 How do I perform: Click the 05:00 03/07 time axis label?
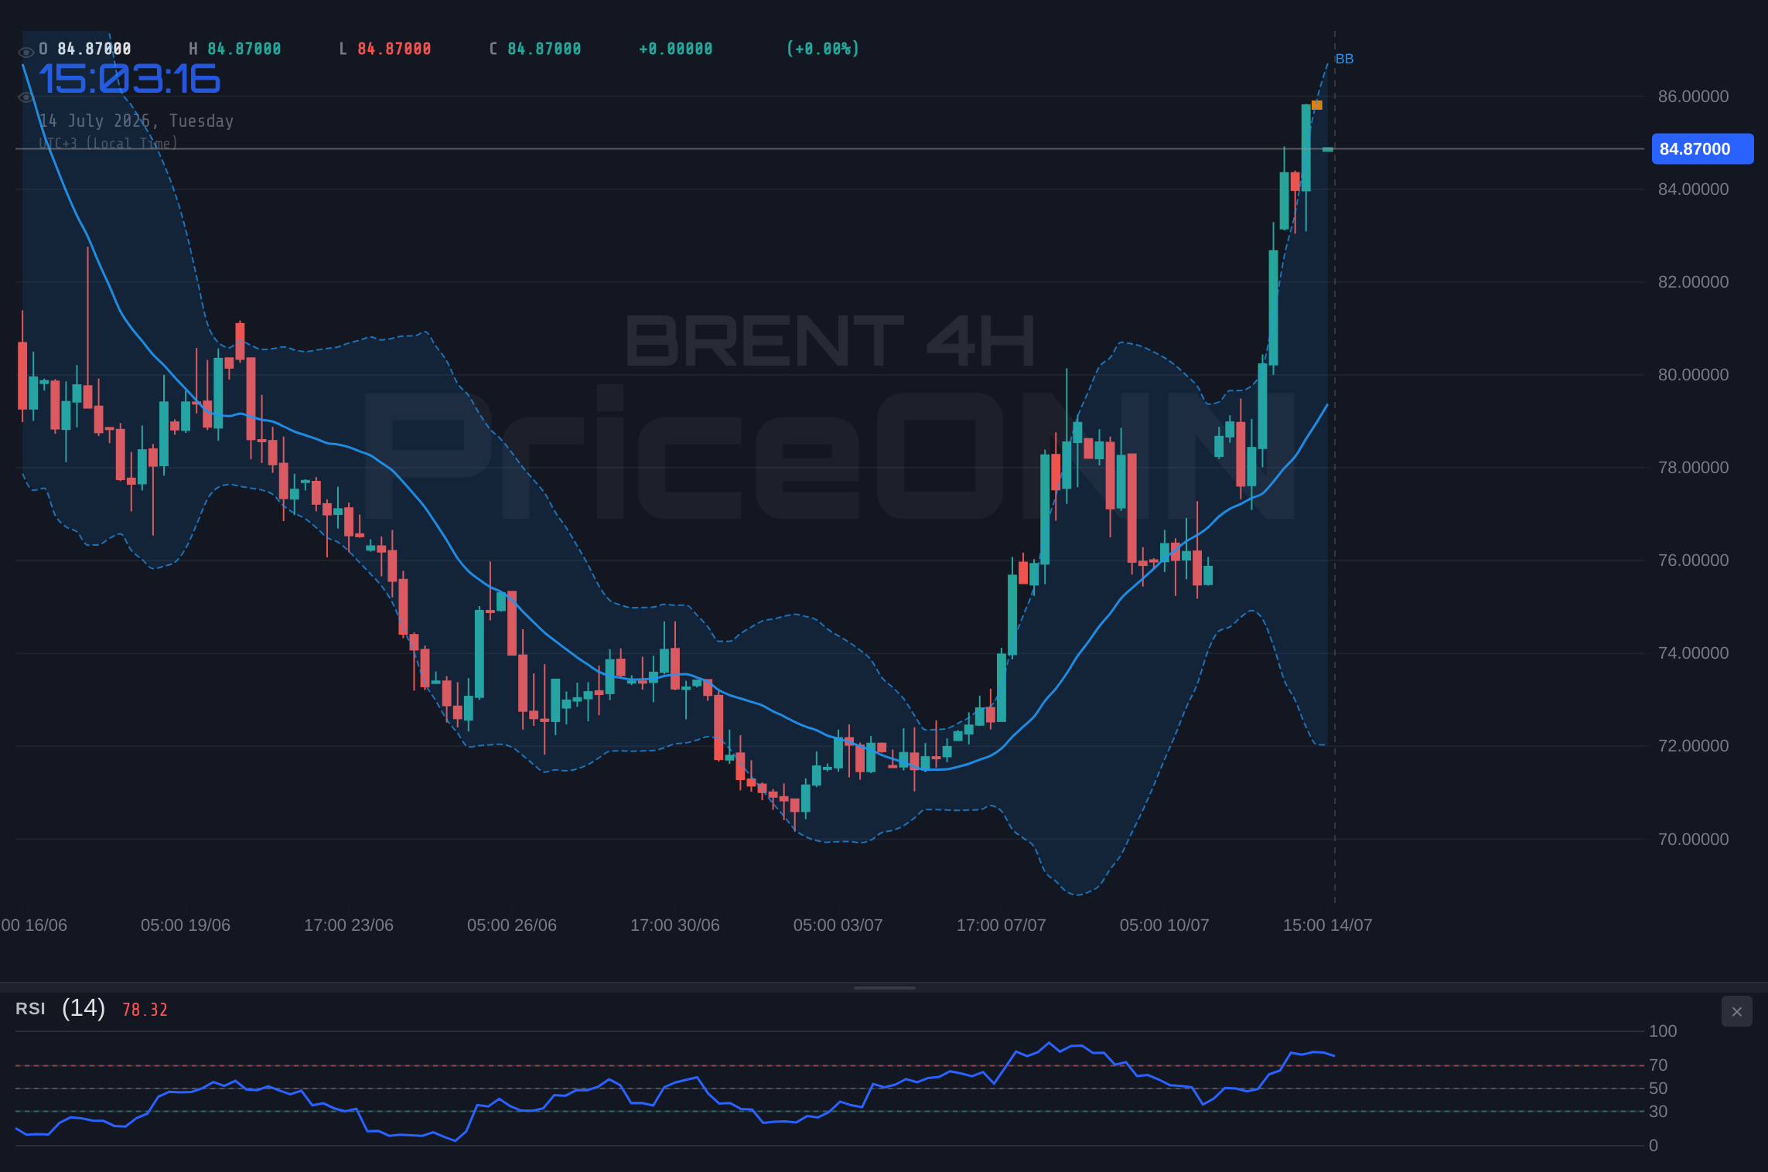[838, 925]
